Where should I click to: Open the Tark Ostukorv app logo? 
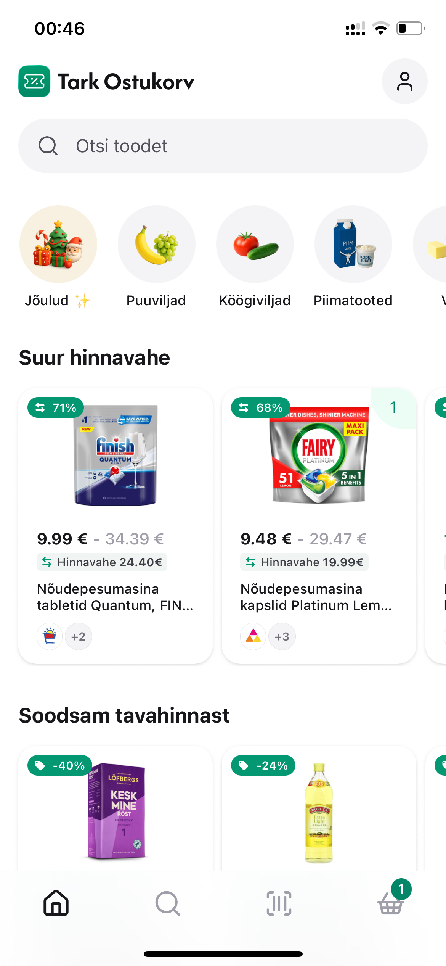click(34, 81)
